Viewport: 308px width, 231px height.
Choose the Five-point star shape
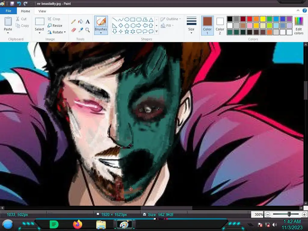click(x=127, y=31)
